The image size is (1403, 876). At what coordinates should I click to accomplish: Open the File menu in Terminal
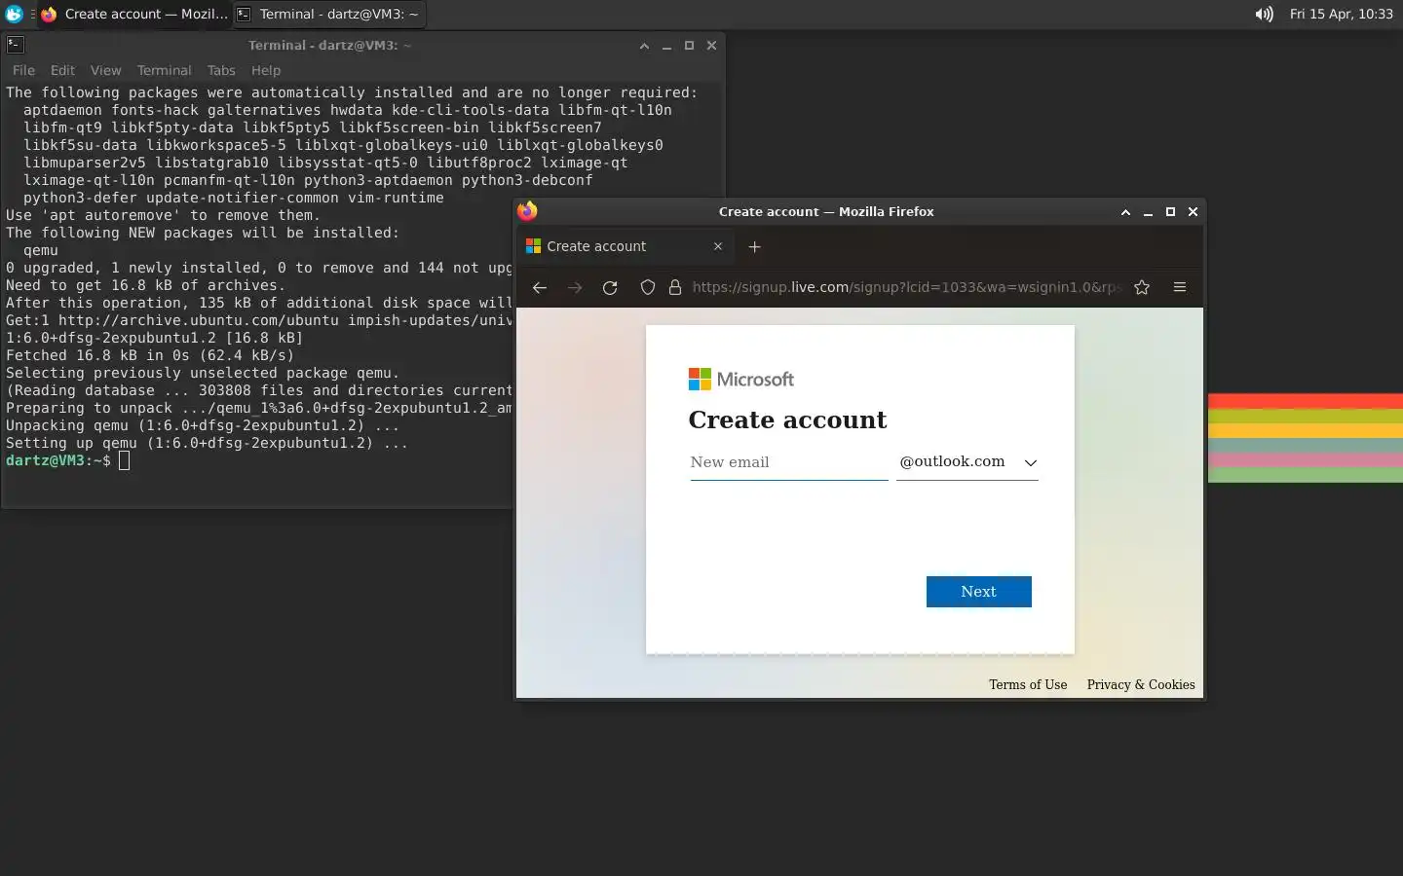click(x=23, y=70)
